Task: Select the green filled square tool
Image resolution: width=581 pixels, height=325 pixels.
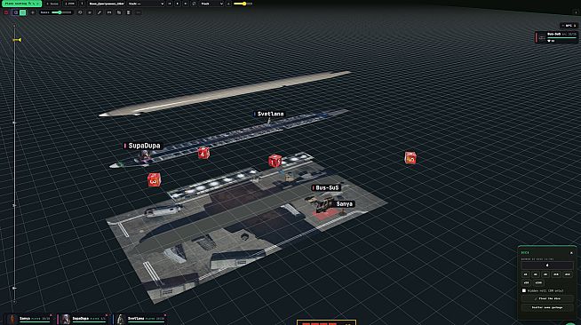Action: point(22,12)
